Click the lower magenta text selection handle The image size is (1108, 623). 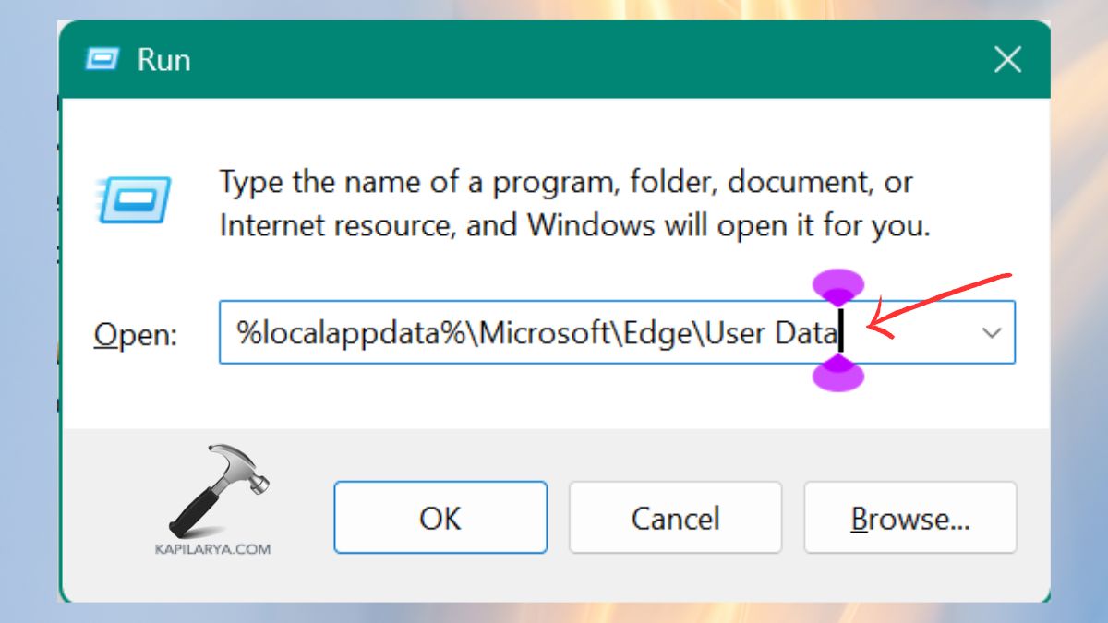click(840, 377)
